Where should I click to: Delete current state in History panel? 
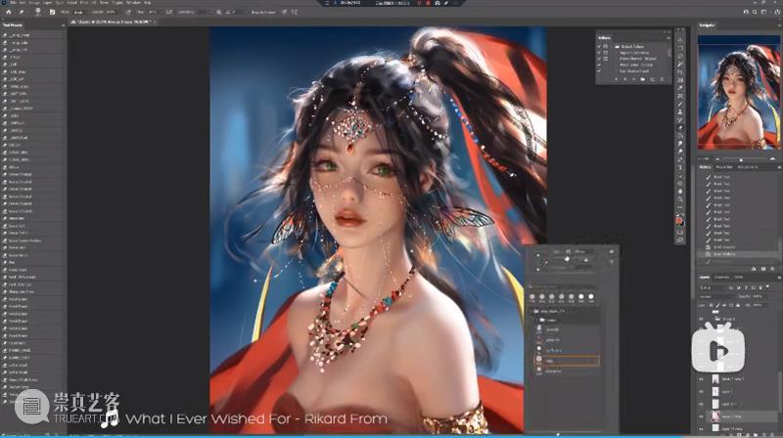(x=772, y=269)
